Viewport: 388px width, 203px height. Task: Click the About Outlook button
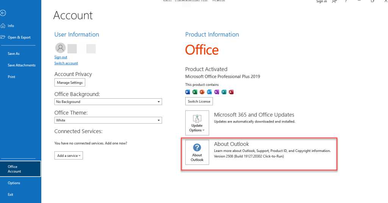click(x=197, y=152)
